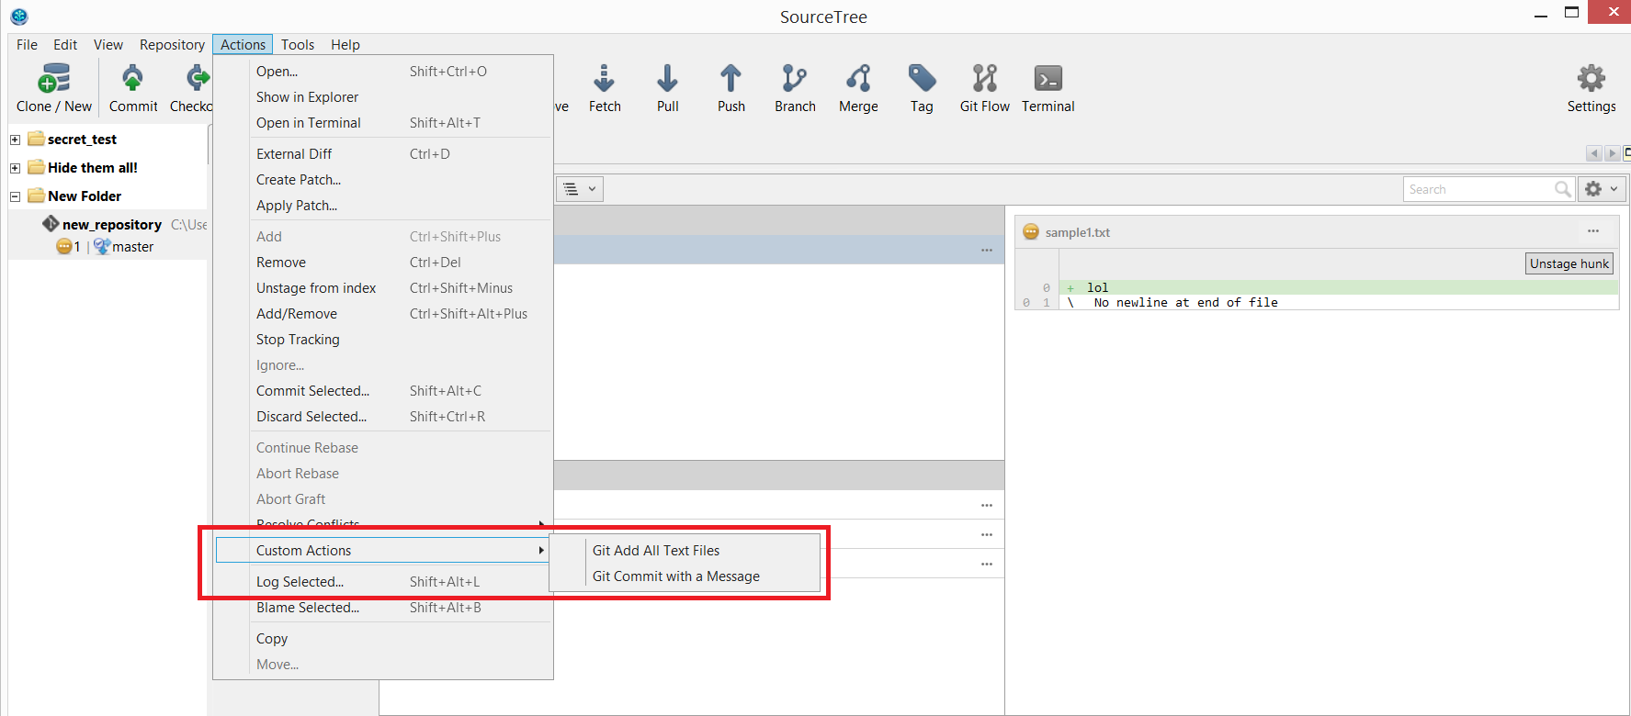Open the Help menu

point(345,44)
